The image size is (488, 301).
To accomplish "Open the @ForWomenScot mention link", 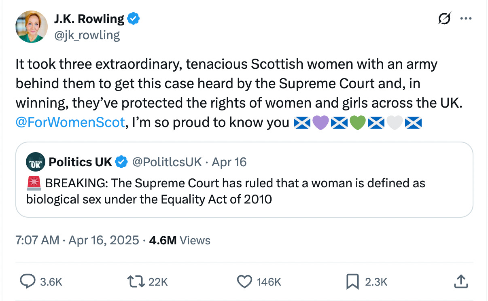I will (70, 122).
